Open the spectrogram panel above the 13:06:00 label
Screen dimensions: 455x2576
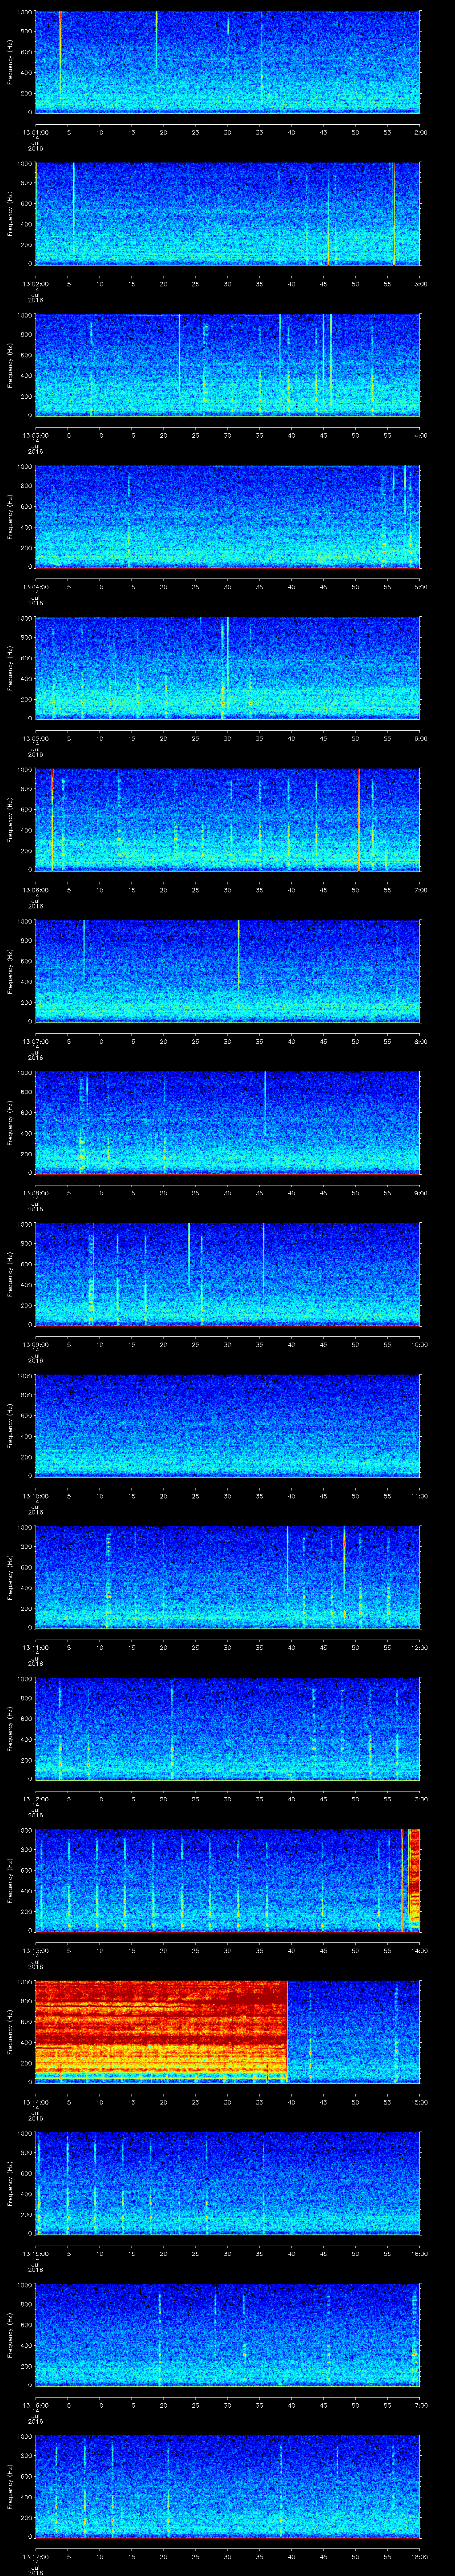click(x=228, y=819)
